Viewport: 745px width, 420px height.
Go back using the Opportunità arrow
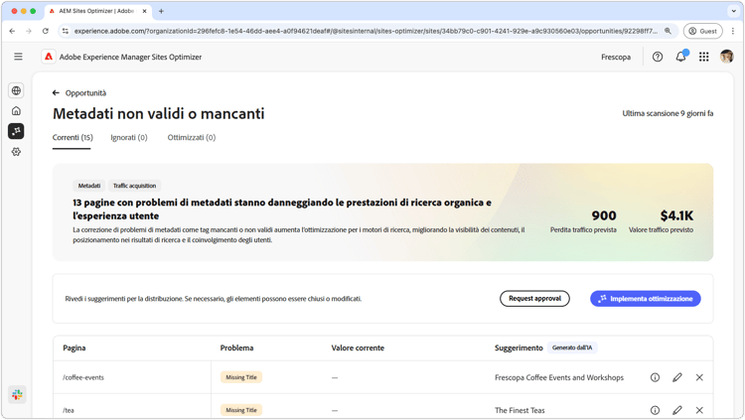[56, 92]
